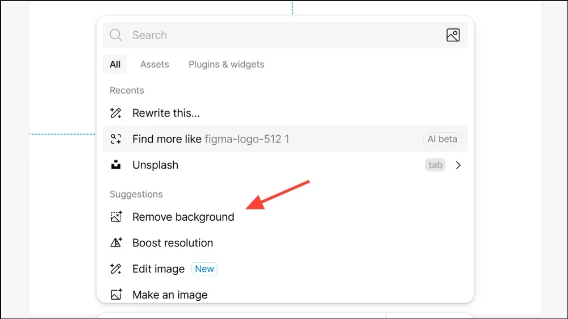Open the Plugins & widgets tab
This screenshot has width=568, height=319.
227,65
